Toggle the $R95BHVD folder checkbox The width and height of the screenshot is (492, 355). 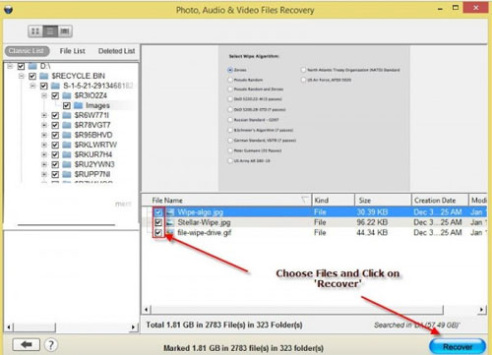tap(55, 135)
